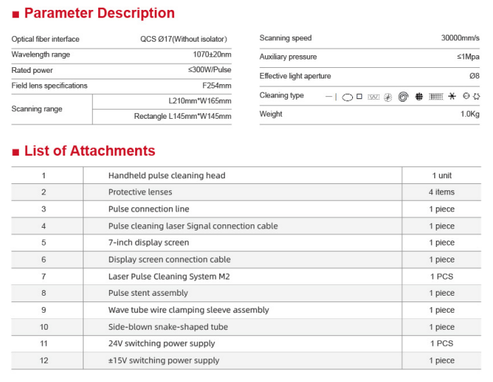The width and height of the screenshot is (493, 382).
Task: Select the asterisk star-line cleaning icon
Action: tap(452, 96)
